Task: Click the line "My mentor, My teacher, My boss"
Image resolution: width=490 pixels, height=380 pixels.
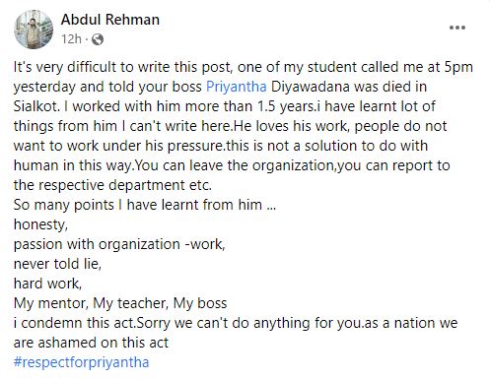Action: (120, 303)
